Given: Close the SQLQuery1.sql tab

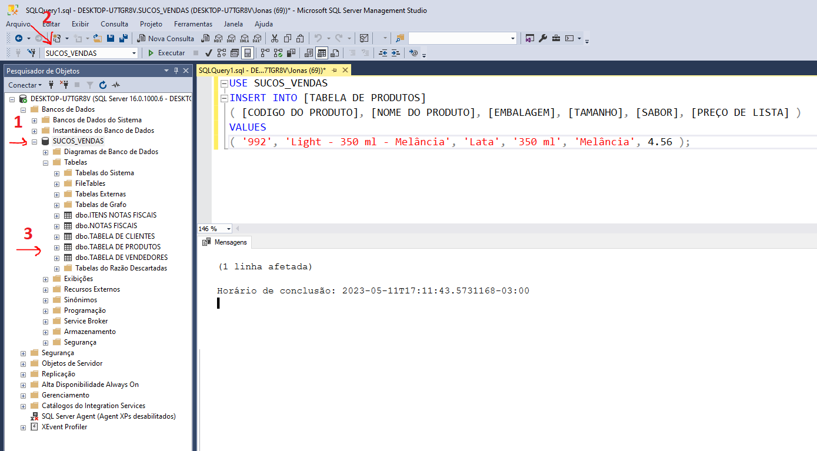Looking at the screenshot, I should (345, 70).
